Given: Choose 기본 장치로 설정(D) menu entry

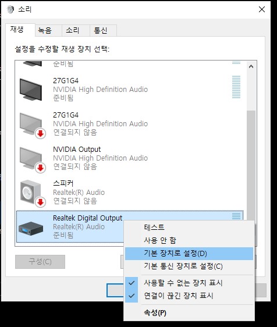Looking at the screenshot, I should point(189,254).
